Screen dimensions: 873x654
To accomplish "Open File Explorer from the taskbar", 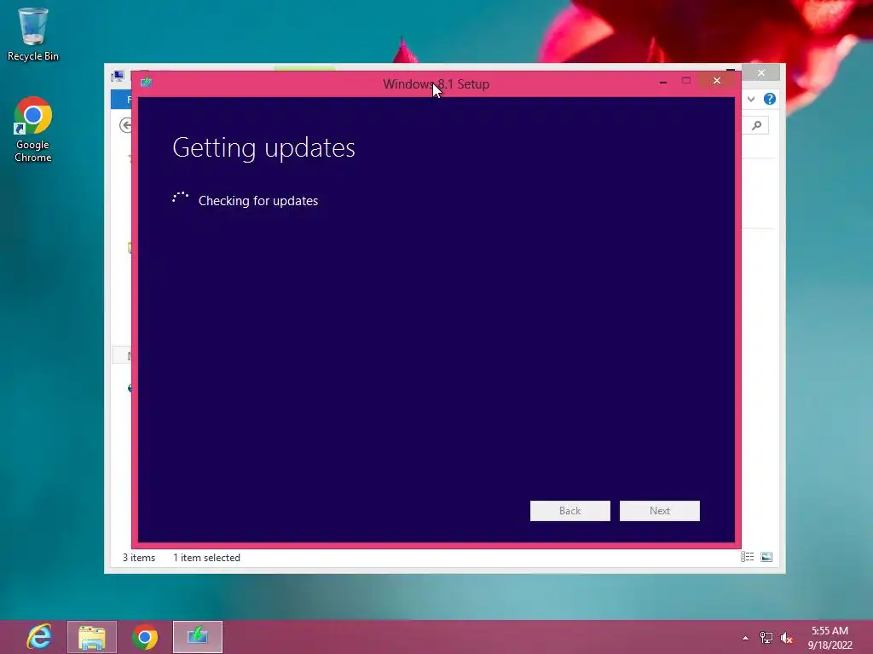I will [x=92, y=637].
